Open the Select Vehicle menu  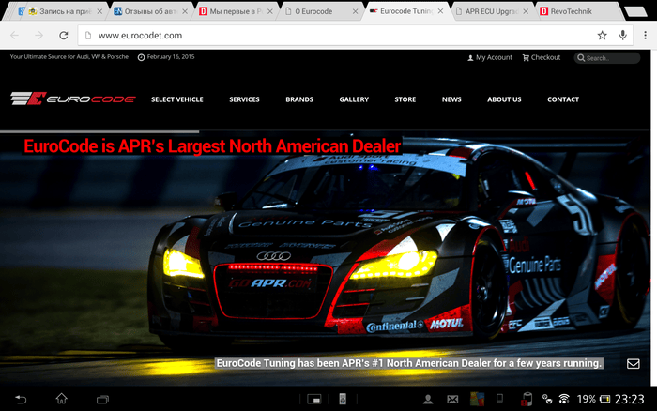[176, 99]
